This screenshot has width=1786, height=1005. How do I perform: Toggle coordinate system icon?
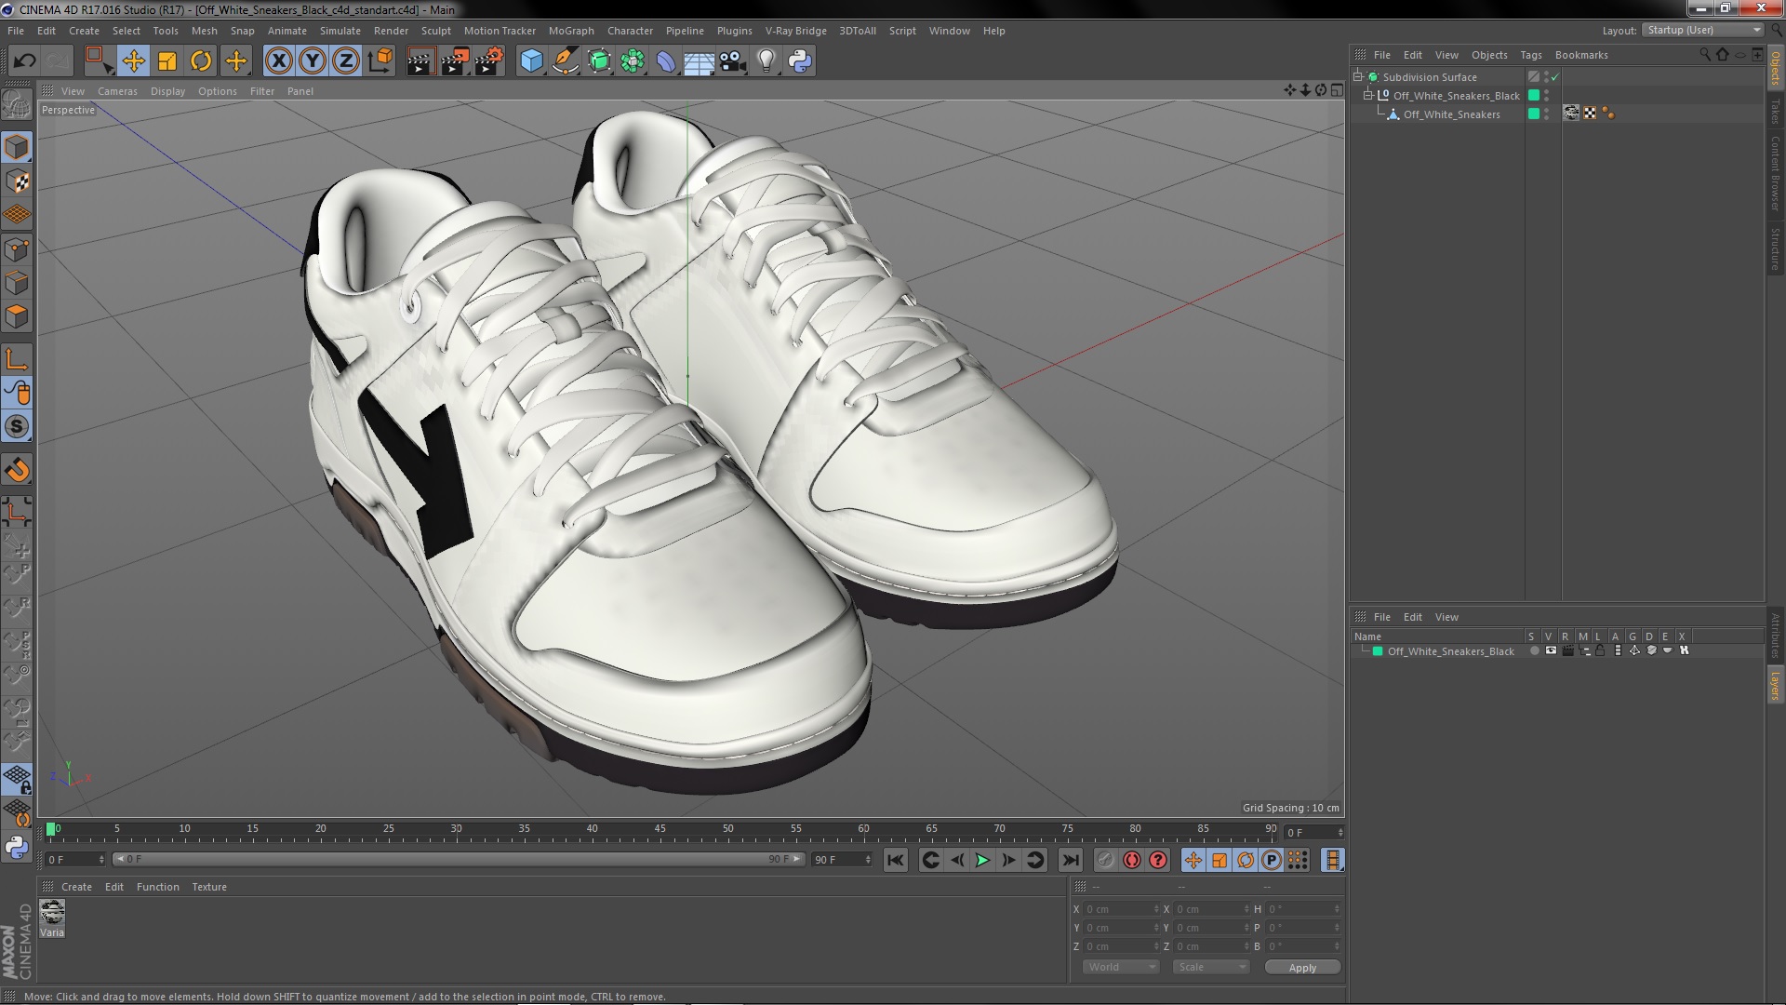click(380, 61)
